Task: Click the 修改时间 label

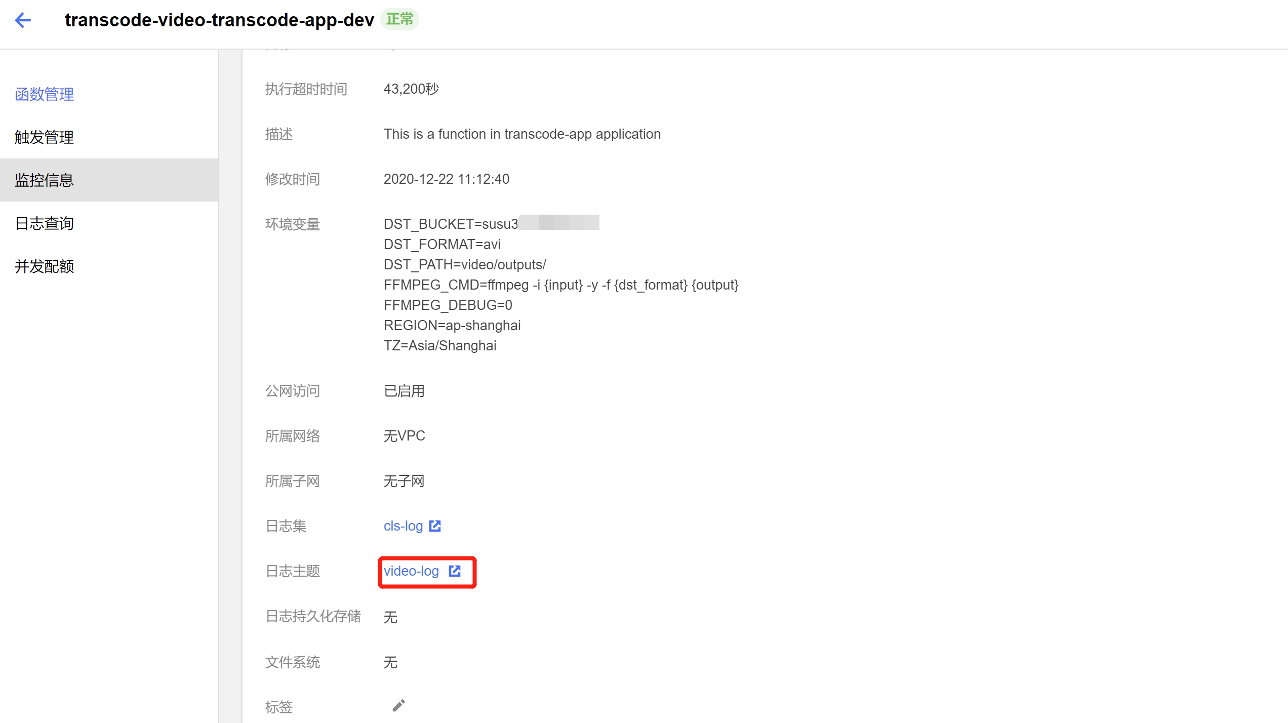Action: (x=293, y=179)
